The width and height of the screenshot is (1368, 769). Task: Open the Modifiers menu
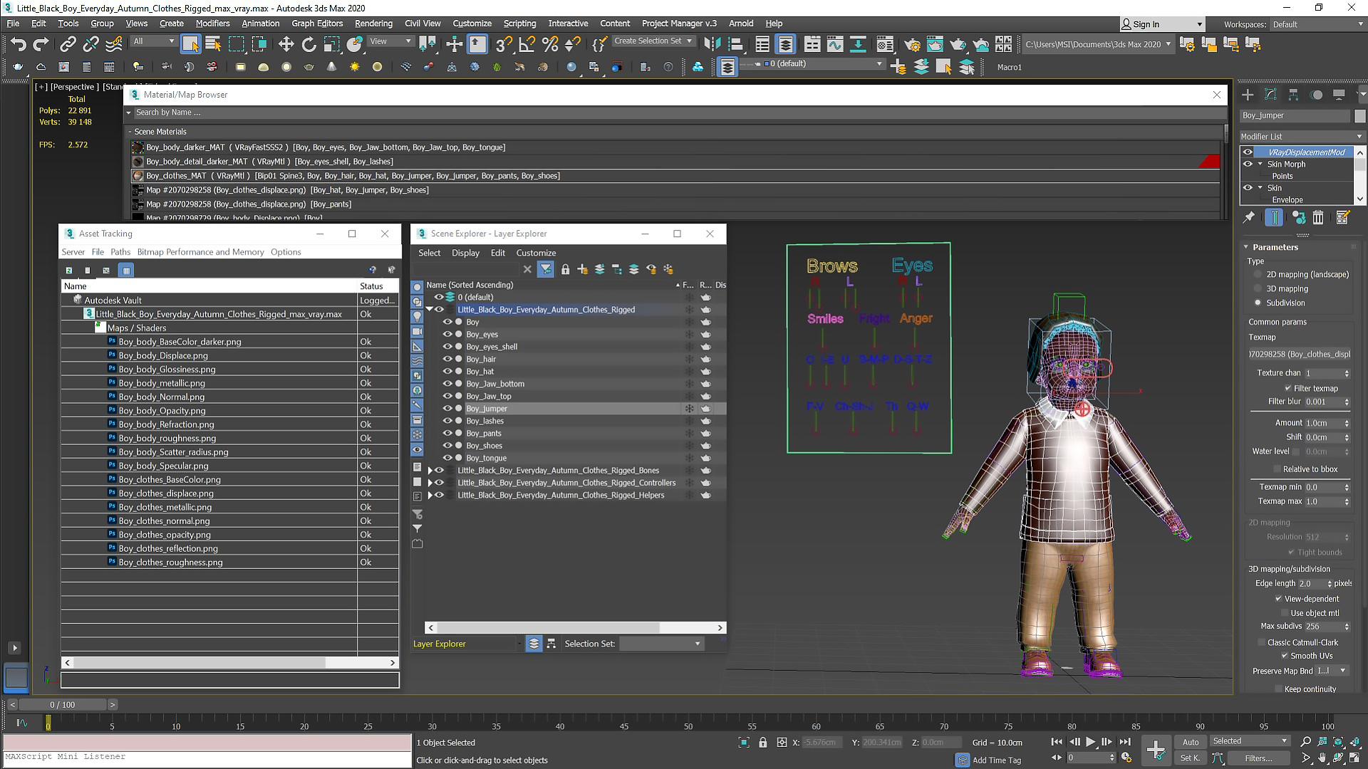click(212, 23)
